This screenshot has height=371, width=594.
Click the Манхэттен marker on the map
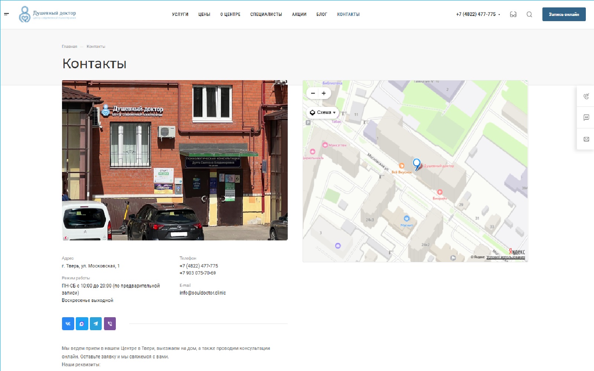pos(325,145)
